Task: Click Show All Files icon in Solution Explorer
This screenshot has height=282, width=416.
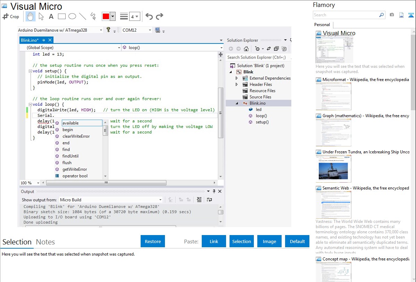Action: pyautogui.click(x=284, y=49)
